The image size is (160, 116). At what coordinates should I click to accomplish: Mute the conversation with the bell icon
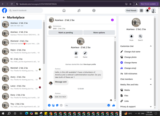click(x=132, y=36)
